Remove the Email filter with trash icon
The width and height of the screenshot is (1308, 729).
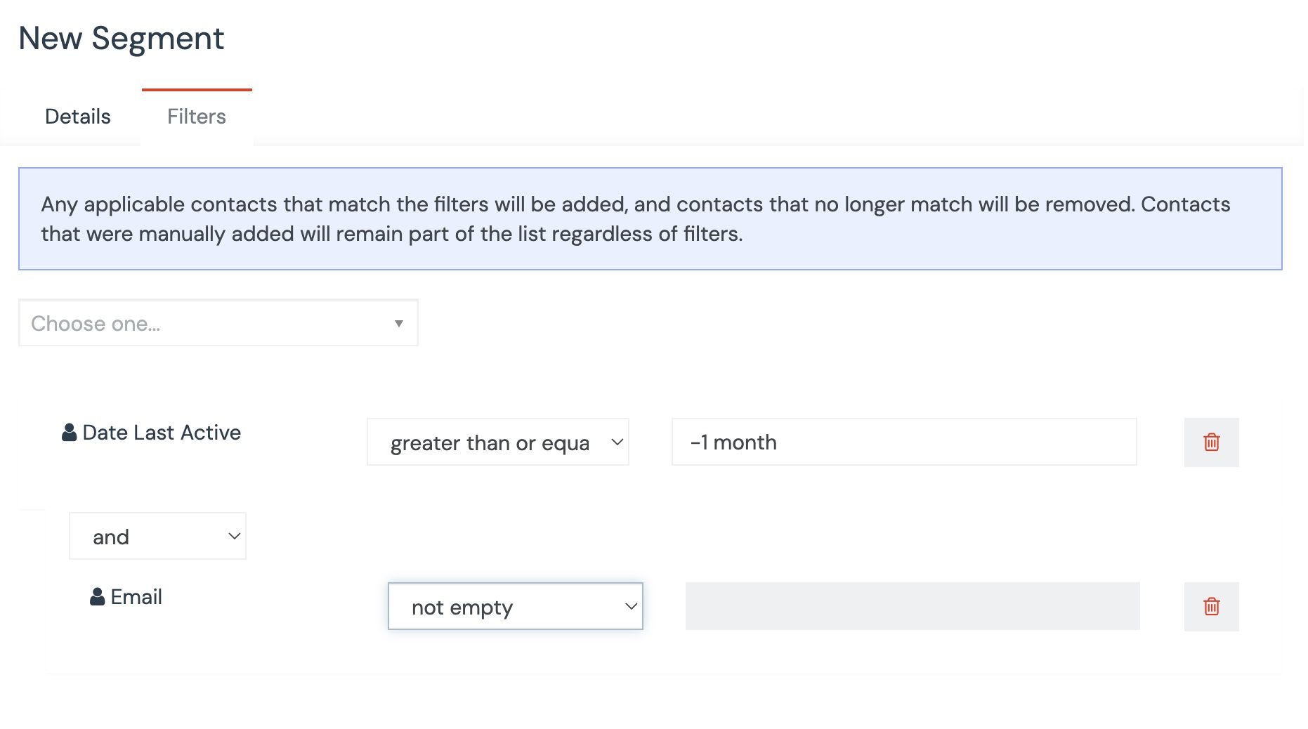[1211, 606]
